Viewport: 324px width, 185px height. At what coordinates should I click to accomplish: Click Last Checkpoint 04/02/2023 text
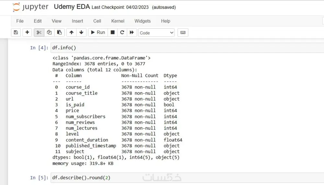click(120, 7)
